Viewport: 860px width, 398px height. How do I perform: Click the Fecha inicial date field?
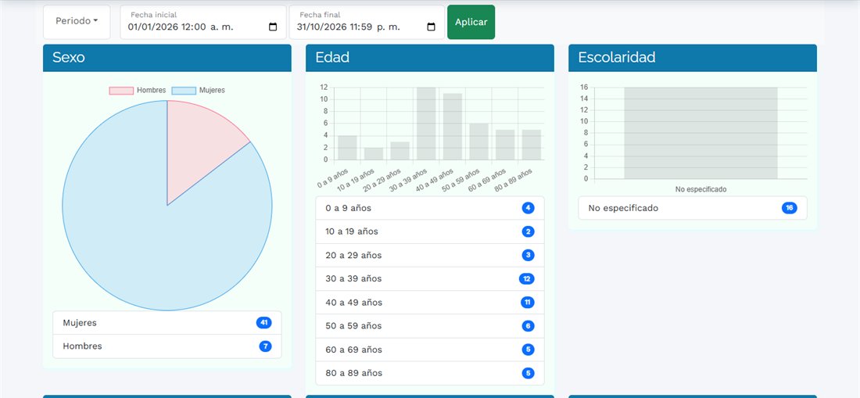click(x=203, y=22)
